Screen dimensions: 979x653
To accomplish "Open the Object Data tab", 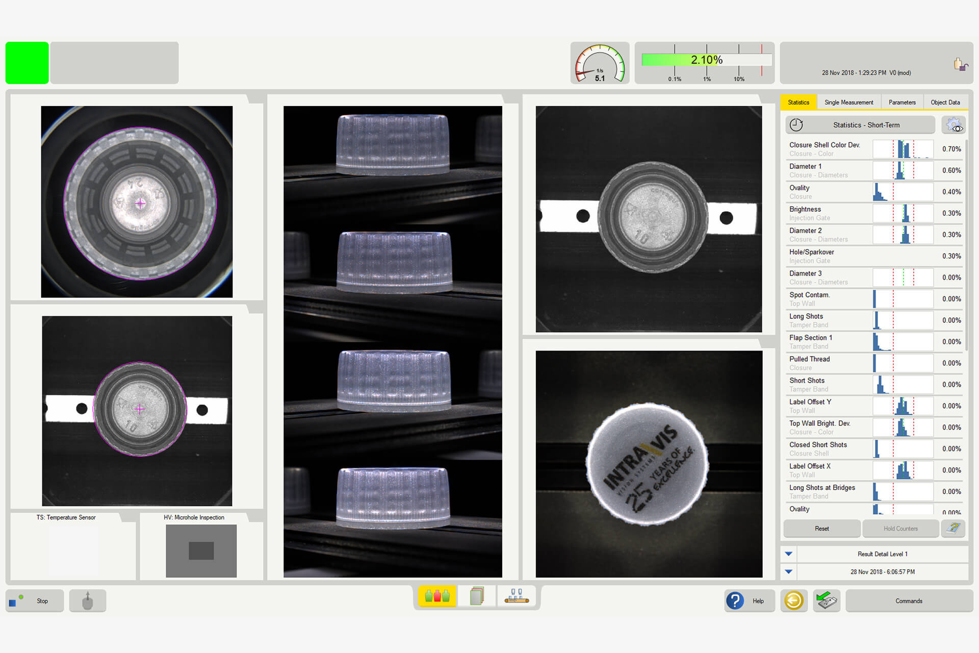I will click(945, 102).
